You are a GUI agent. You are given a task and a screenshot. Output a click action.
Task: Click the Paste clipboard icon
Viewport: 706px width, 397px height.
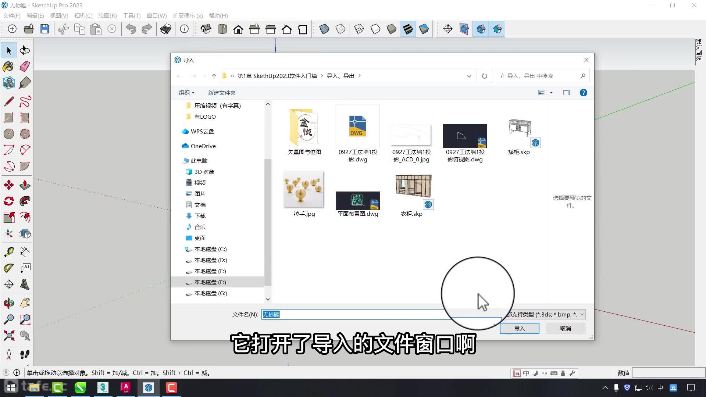point(96,29)
